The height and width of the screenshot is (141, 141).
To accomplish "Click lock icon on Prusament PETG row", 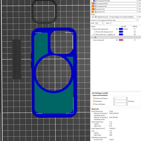I will pos(96,4).
